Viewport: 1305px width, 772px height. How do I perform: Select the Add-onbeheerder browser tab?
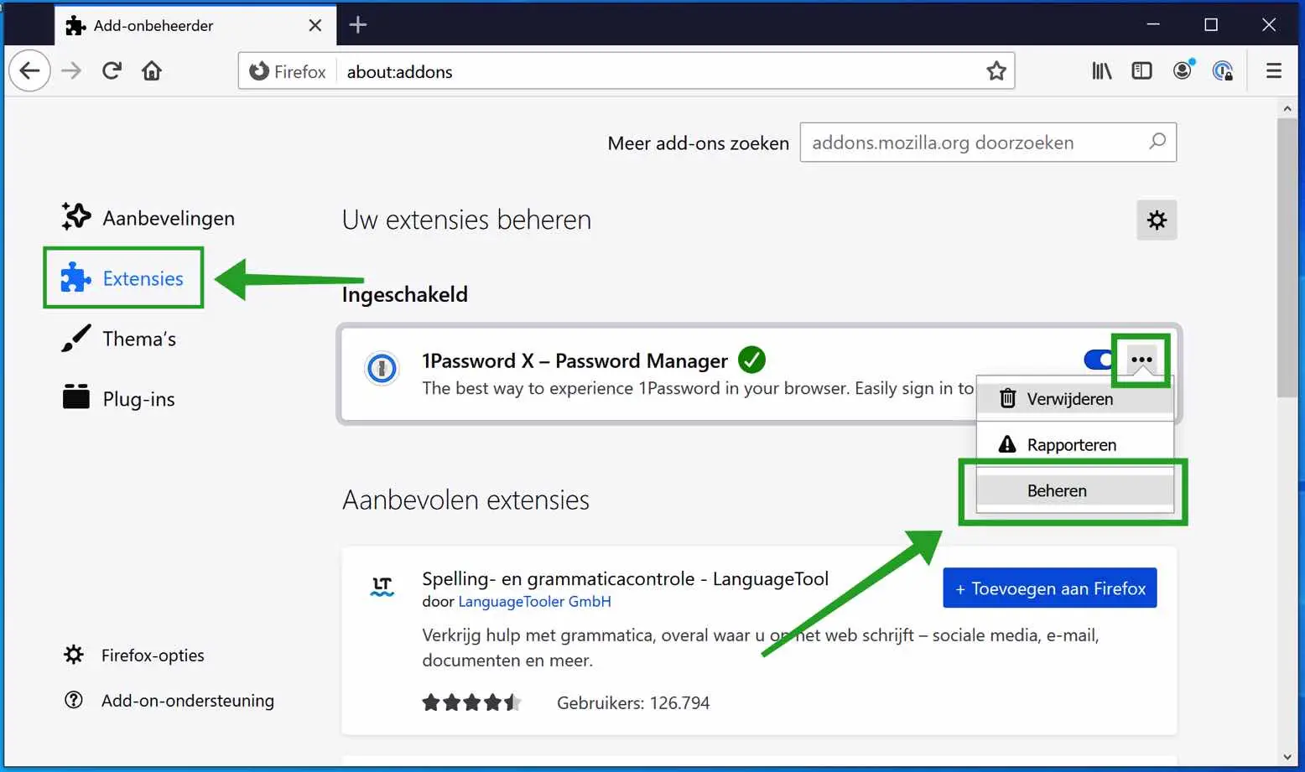click(195, 25)
